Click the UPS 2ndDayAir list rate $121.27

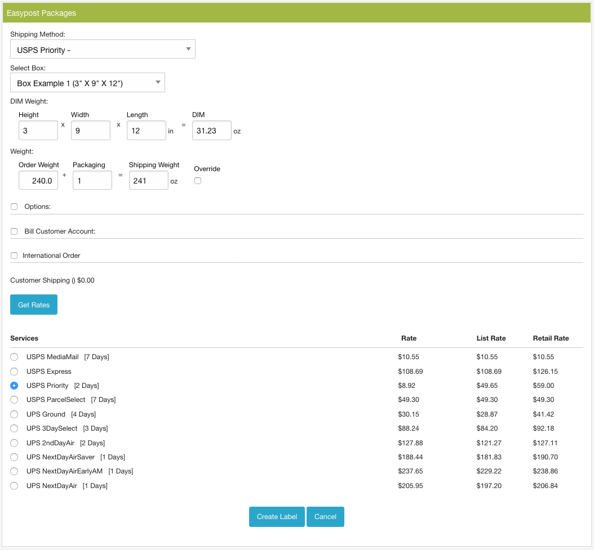(489, 443)
